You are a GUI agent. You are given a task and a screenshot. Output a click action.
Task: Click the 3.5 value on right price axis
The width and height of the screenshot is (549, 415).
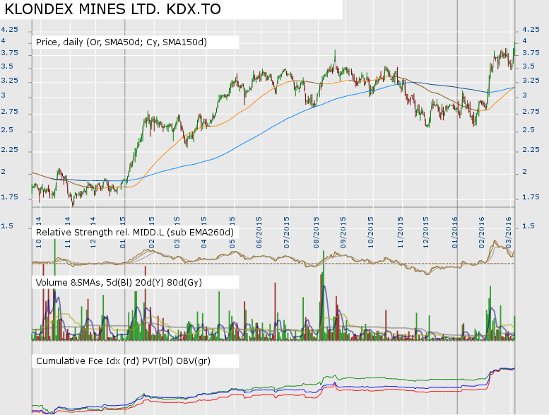tap(529, 66)
